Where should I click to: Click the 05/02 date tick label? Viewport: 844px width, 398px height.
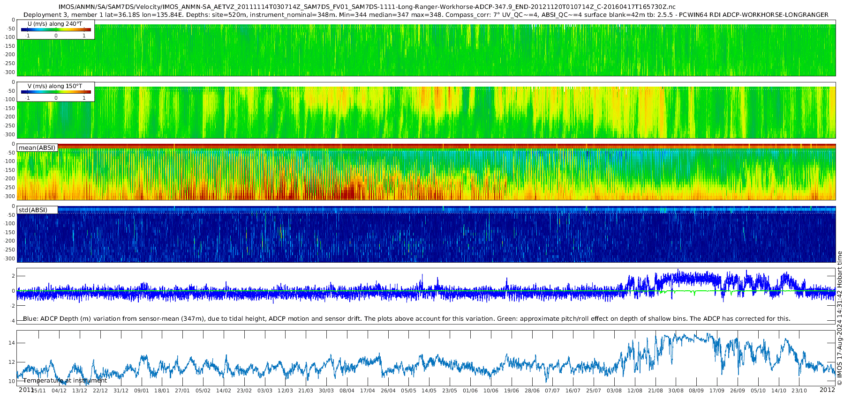click(203, 391)
